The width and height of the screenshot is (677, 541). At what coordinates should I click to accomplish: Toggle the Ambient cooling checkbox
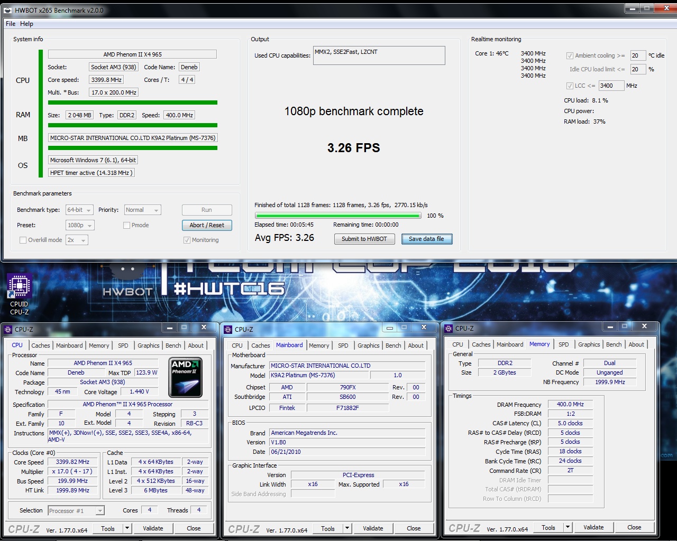coord(570,55)
